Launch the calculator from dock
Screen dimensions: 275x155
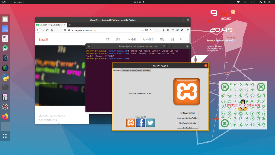pos(5,97)
